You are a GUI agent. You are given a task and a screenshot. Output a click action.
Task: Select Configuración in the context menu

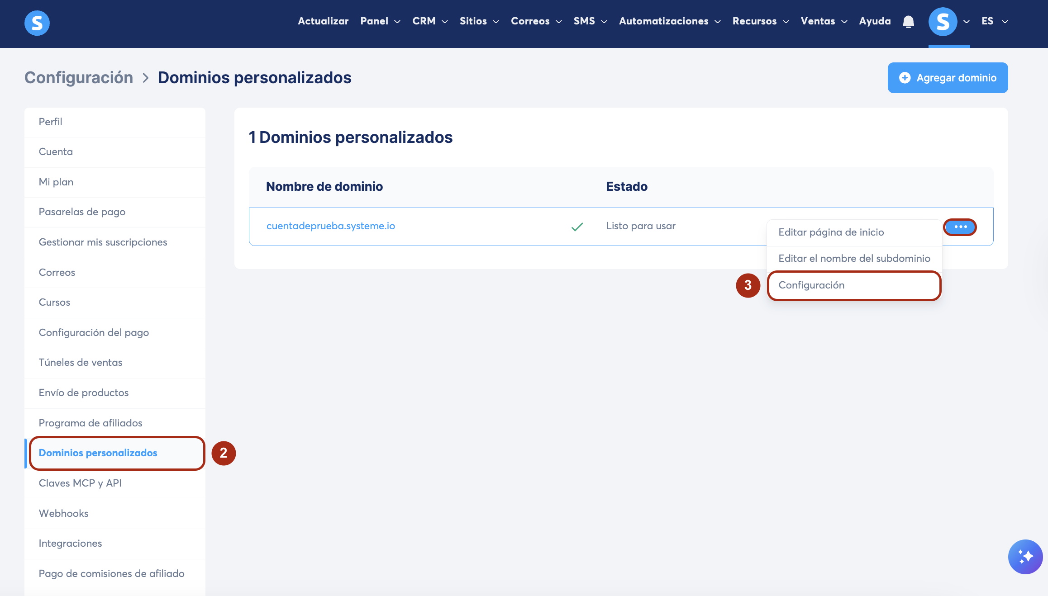(811, 285)
